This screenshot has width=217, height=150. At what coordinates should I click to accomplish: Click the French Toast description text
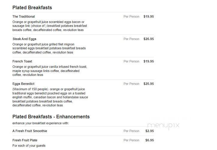coord(50,71)
